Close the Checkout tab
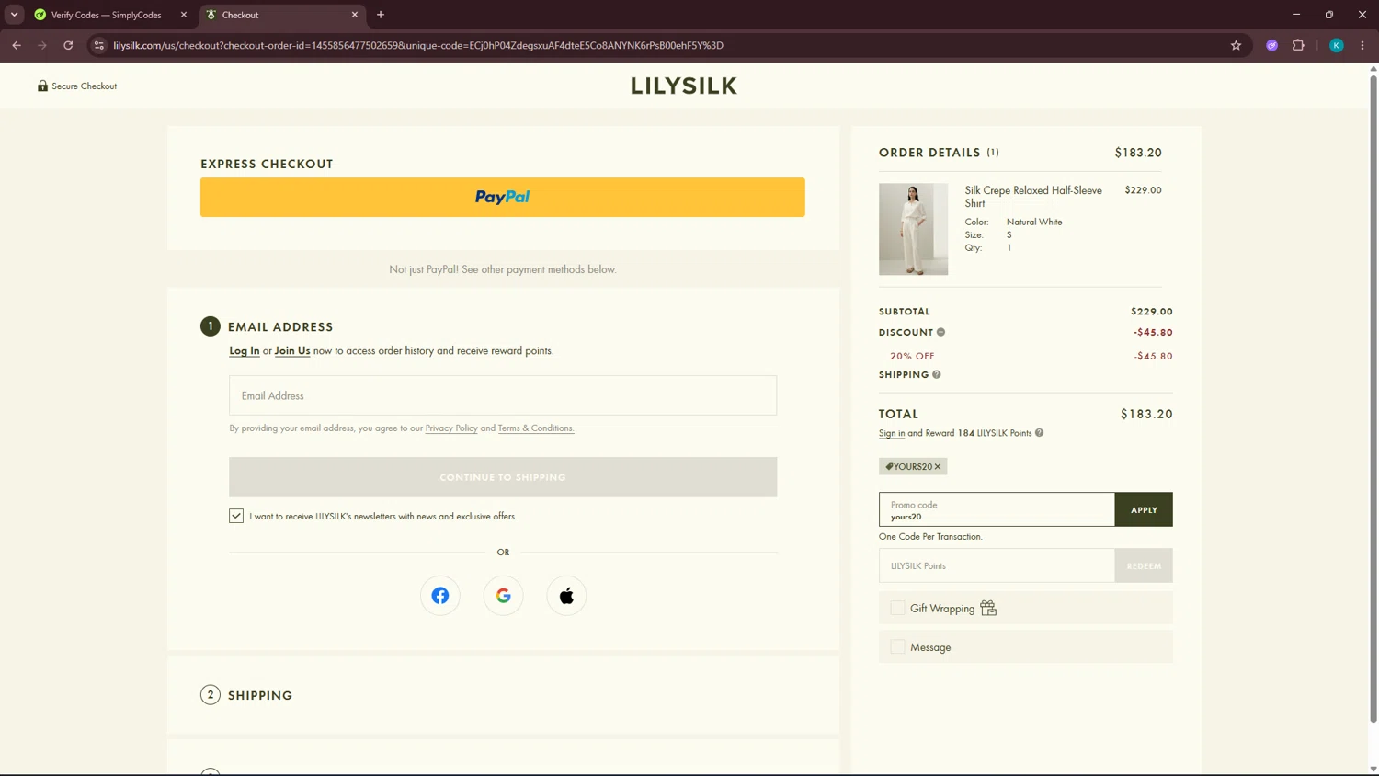The image size is (1379, 776). point(355,15)
